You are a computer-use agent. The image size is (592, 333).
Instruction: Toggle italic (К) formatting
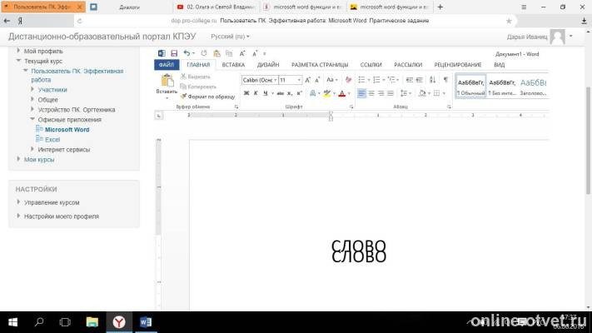pos(256,93)
